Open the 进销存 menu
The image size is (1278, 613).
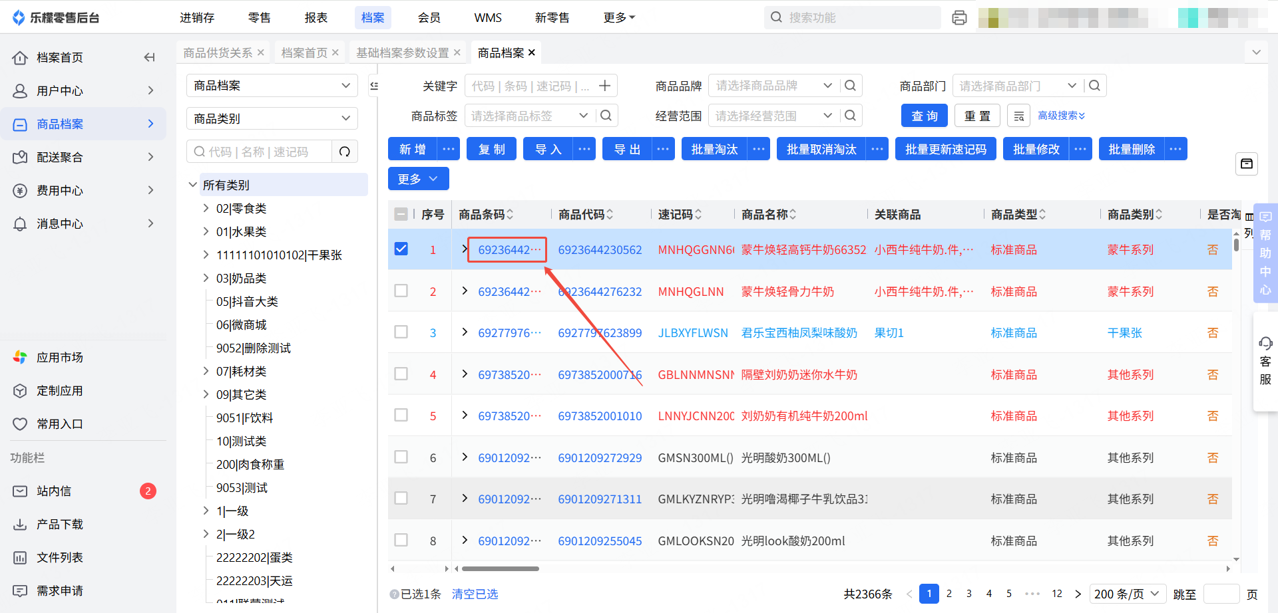(197, 18)
